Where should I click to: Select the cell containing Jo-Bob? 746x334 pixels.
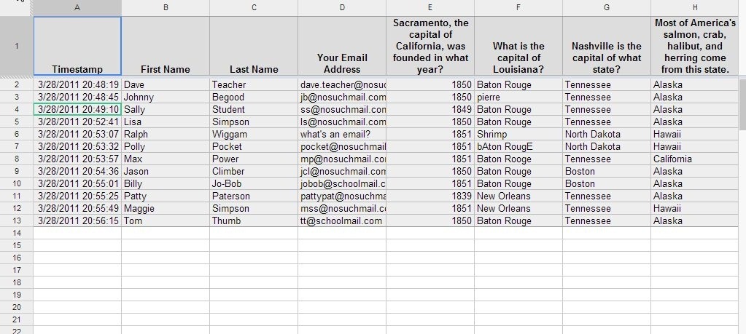click(x=253, y=184)
